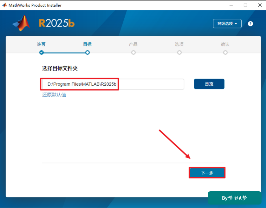Click the 选择目标文件夹 heading text
Screen dimensions: 266x208
click(x=60, y=69)
